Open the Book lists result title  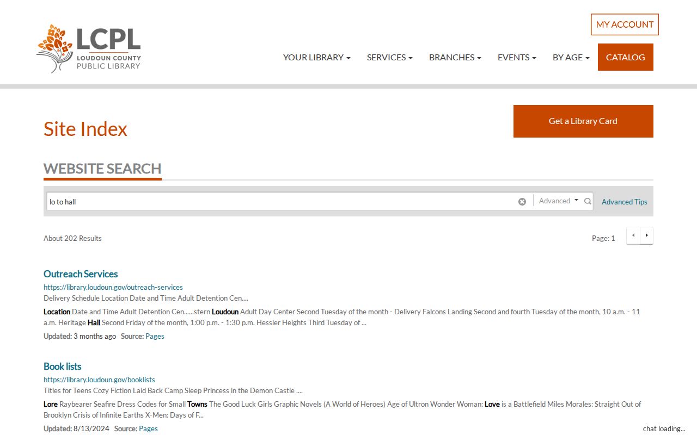tap(63, 366)
